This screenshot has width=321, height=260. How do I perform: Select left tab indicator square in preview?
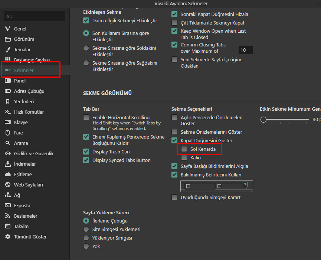pyautogui.click(x=188, y=186)
